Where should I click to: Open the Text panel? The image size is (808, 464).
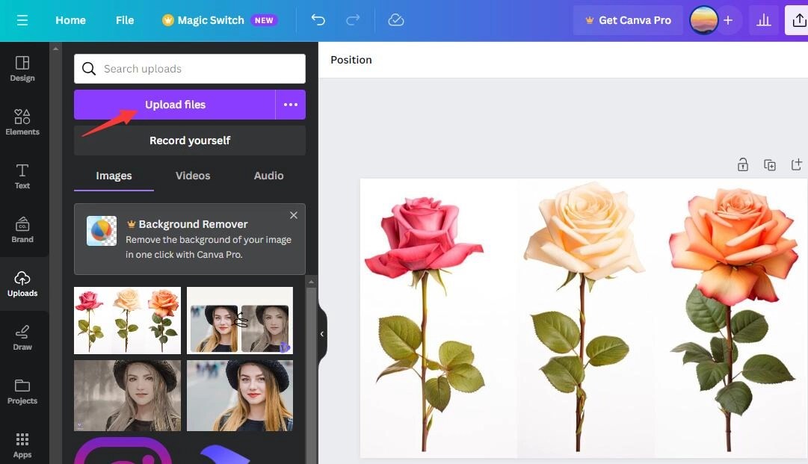pyautogui.click(x=22, y=175)
